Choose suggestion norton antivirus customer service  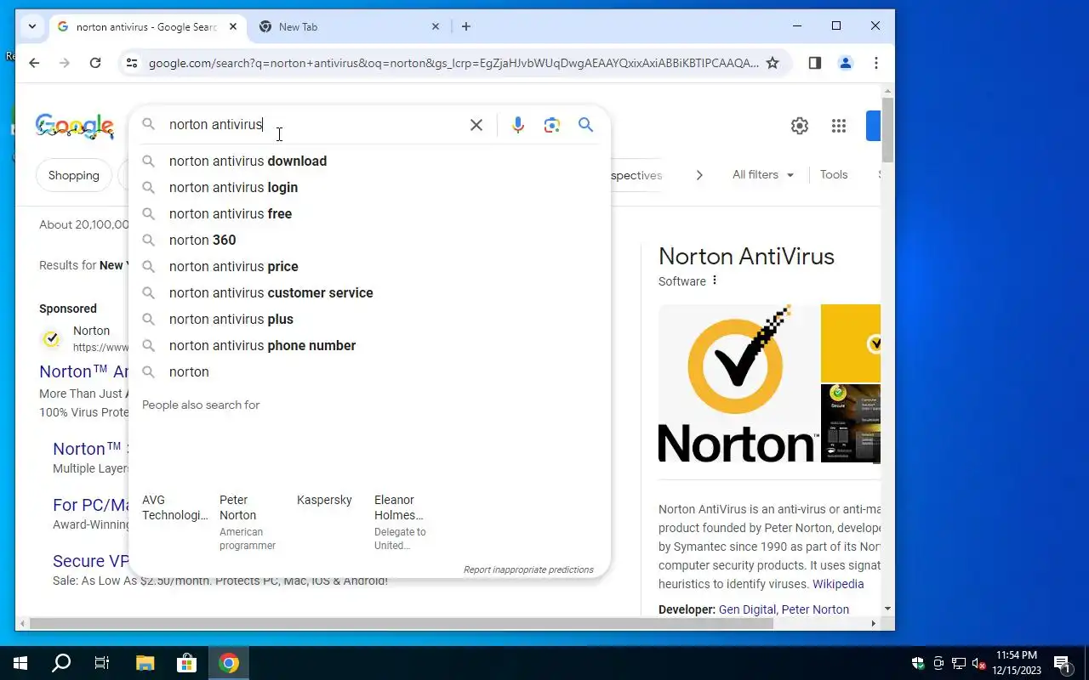pos(369,292)
